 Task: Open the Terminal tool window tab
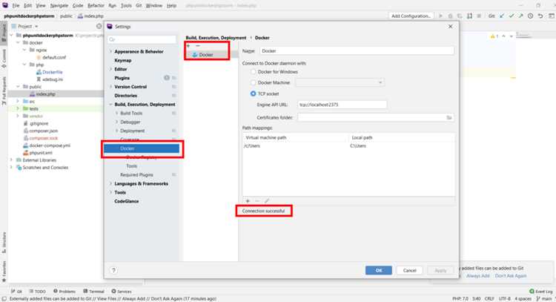point(93,292)
